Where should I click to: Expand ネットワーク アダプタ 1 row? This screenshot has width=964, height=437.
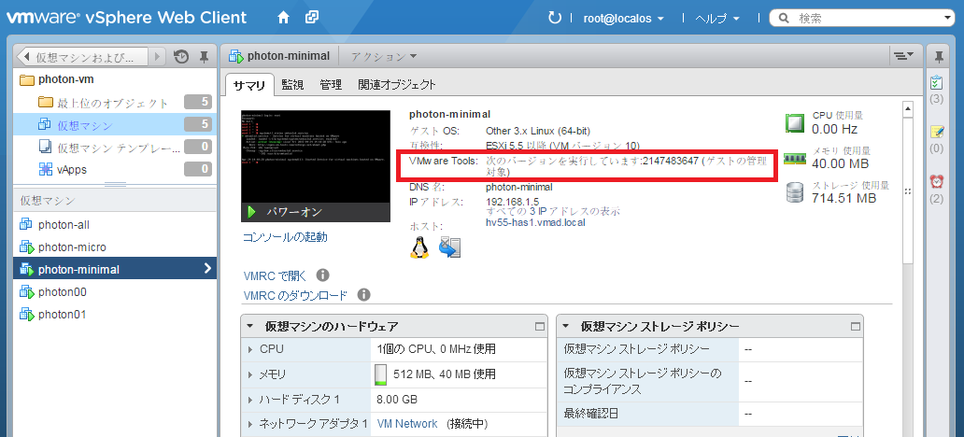click(x=250, y=424)
